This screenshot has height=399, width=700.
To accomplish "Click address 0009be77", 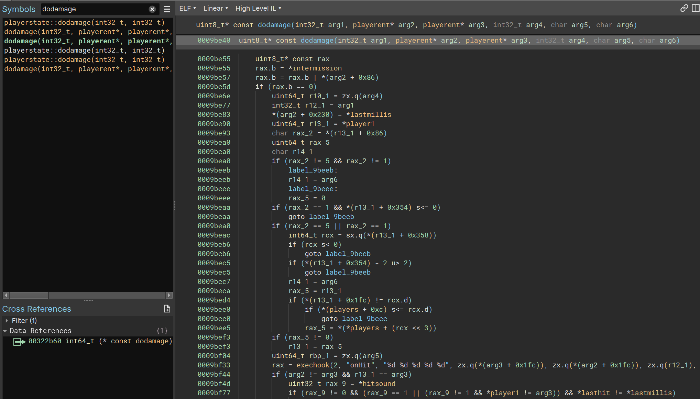I will coord(214,105).
